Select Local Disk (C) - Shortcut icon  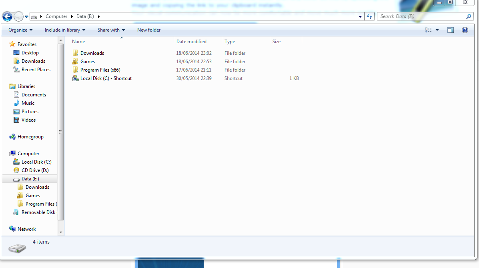(x=76, y=78)
